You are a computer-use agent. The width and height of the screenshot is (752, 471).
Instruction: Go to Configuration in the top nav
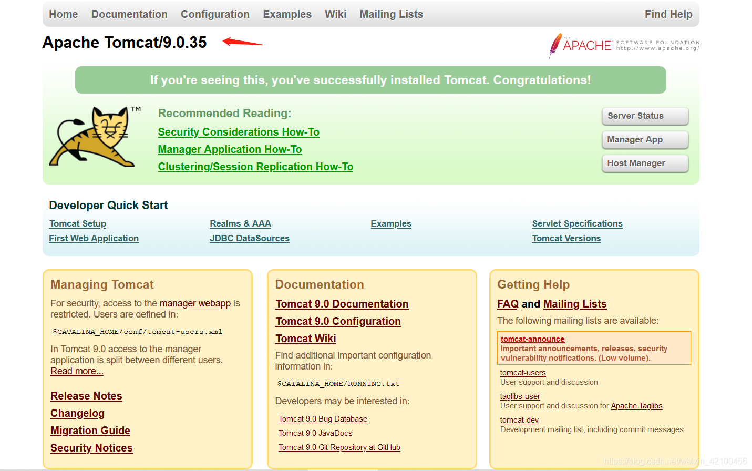click(x=215, y=14)
